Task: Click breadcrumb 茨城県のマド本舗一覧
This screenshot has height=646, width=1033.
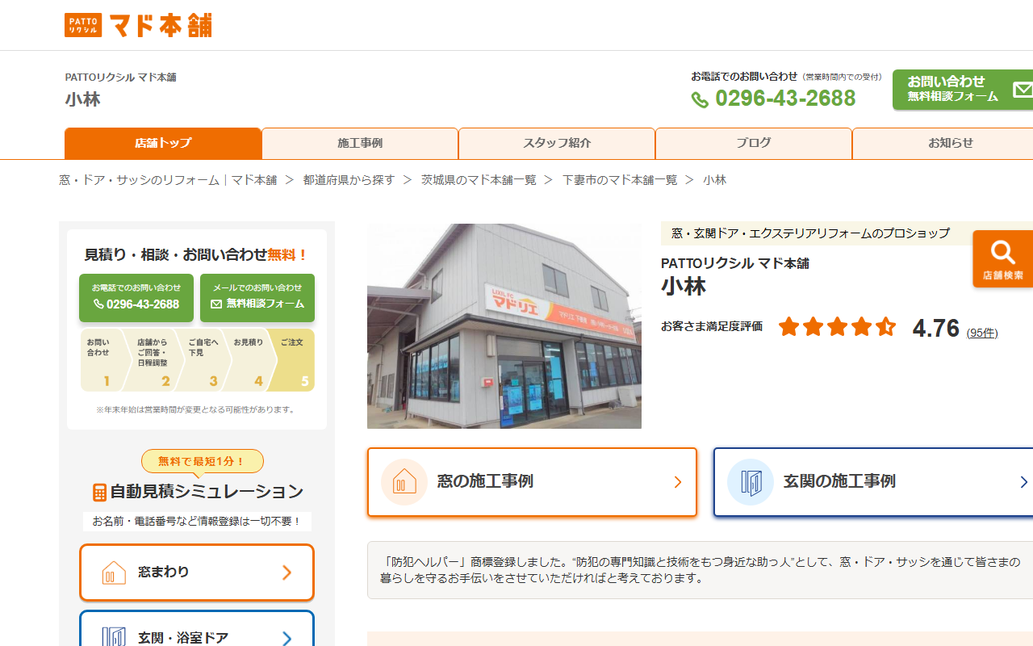Action: click(479, 180)
